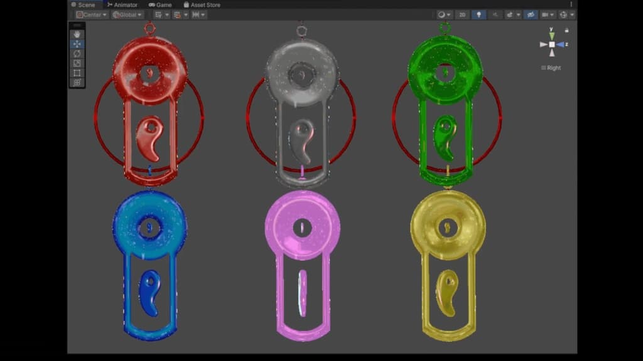Expand the Gizmos dropdown arrow

571,14
